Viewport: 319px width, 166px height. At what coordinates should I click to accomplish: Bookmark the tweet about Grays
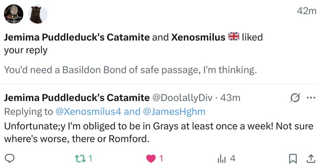click(x=294, y=158)
